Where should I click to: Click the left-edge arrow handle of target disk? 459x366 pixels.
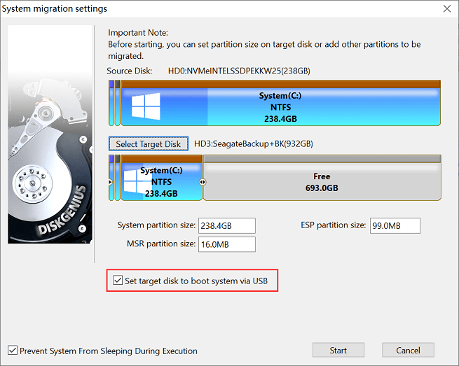coord(110,182)
